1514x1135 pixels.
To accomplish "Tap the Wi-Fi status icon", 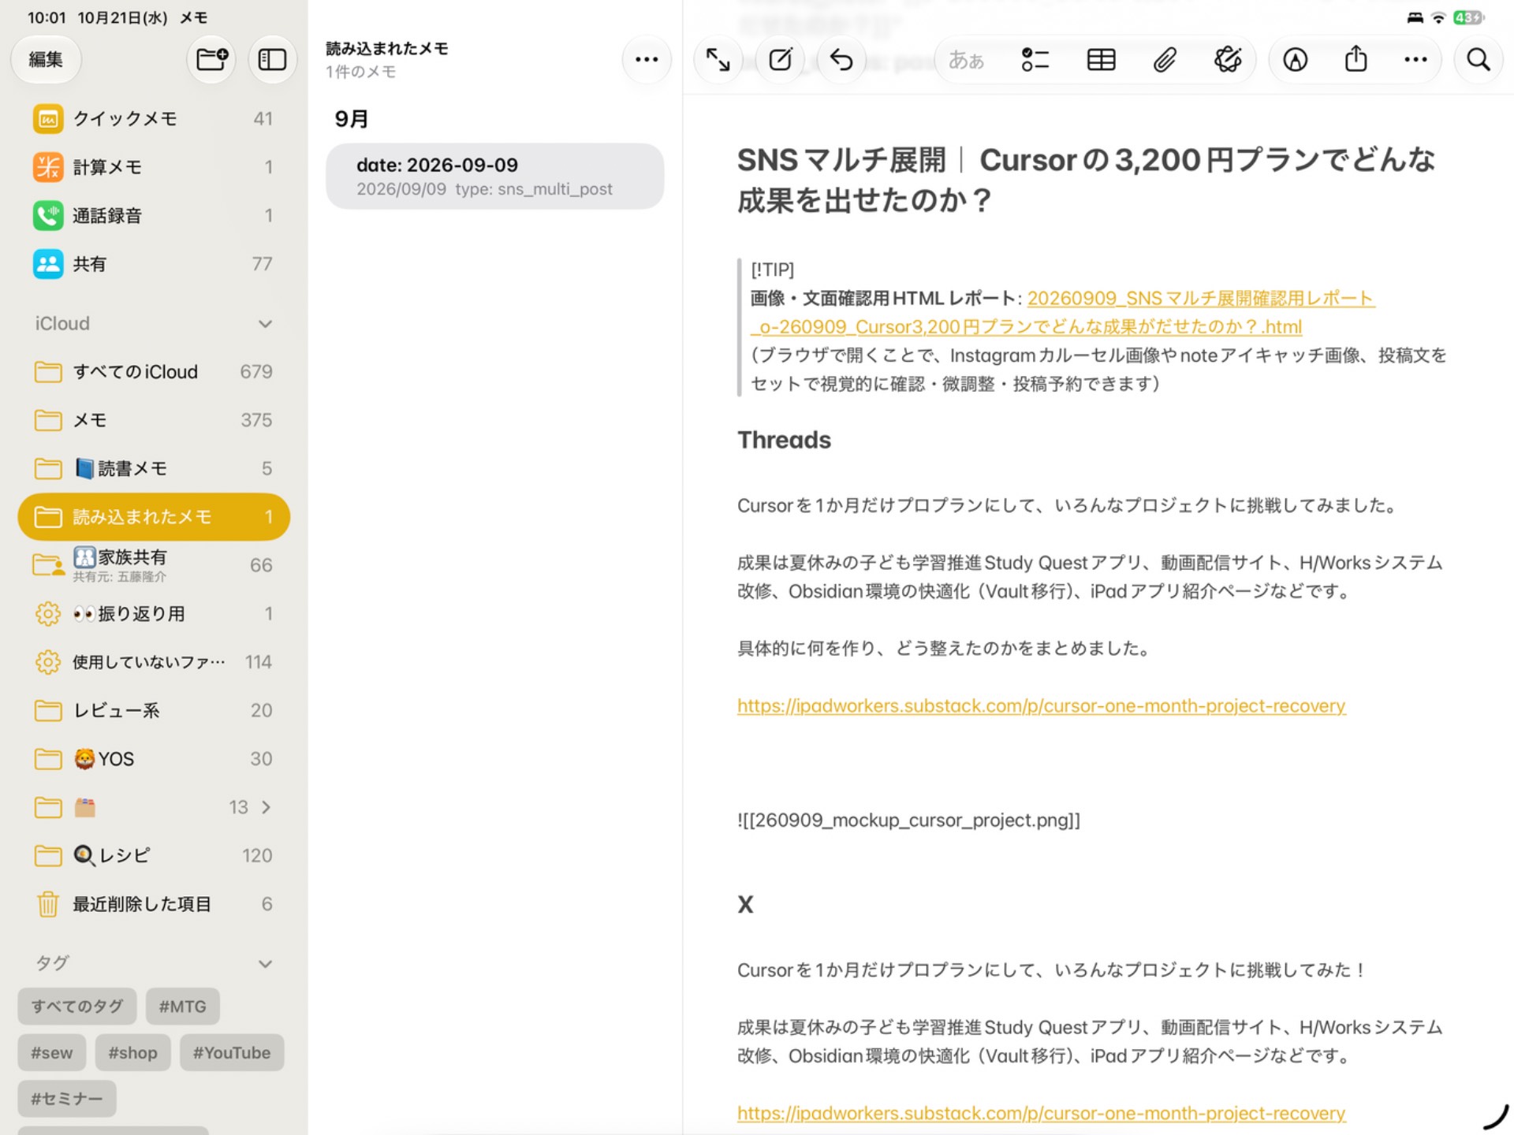I will [x=1438, y=17].
